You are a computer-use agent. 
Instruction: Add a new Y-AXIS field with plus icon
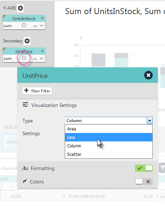[20, 8]
